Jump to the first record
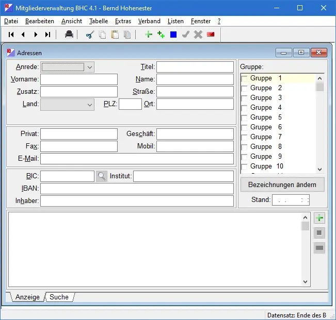 point(11,35)
